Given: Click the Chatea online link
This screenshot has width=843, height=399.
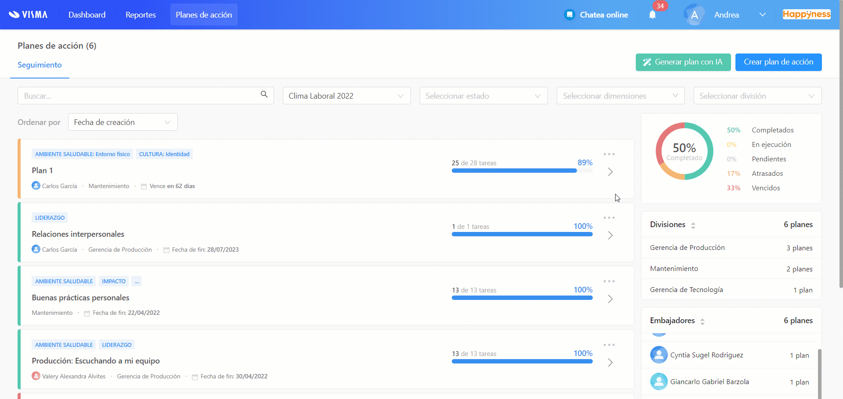Looking at the screenshot, I should (x=604, y=15).
